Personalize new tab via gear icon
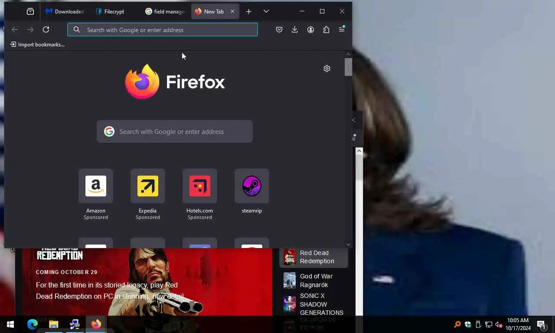The height and width of the screenshot is (333, 555). (327, 69)
